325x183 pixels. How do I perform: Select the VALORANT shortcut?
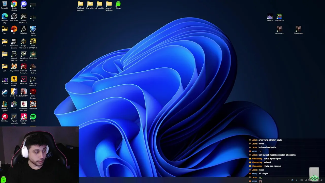tap(24, 80)
